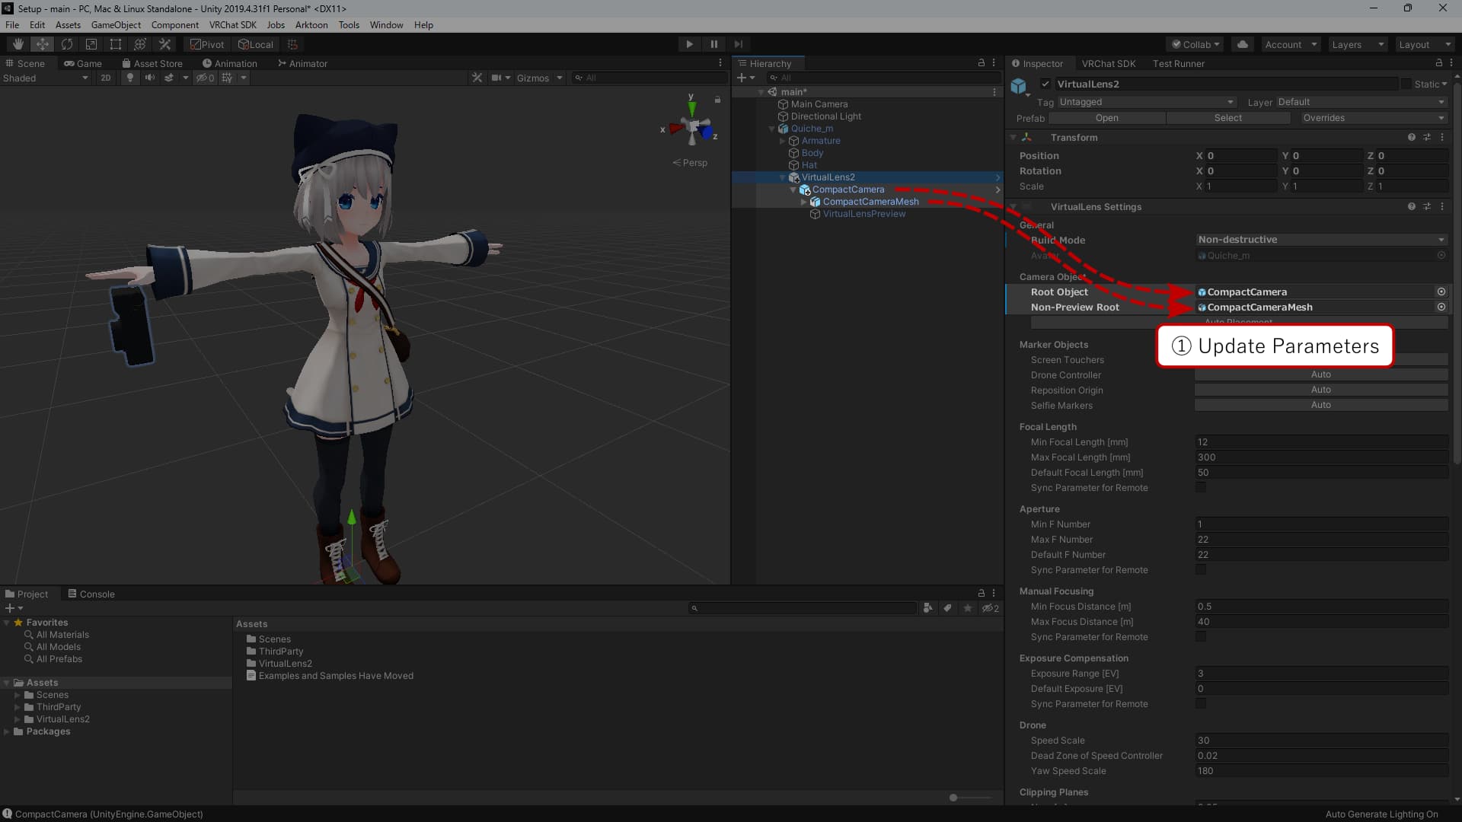Open the cloud services icon
Screen dimensions: 1462x822
coord(1243,44)
